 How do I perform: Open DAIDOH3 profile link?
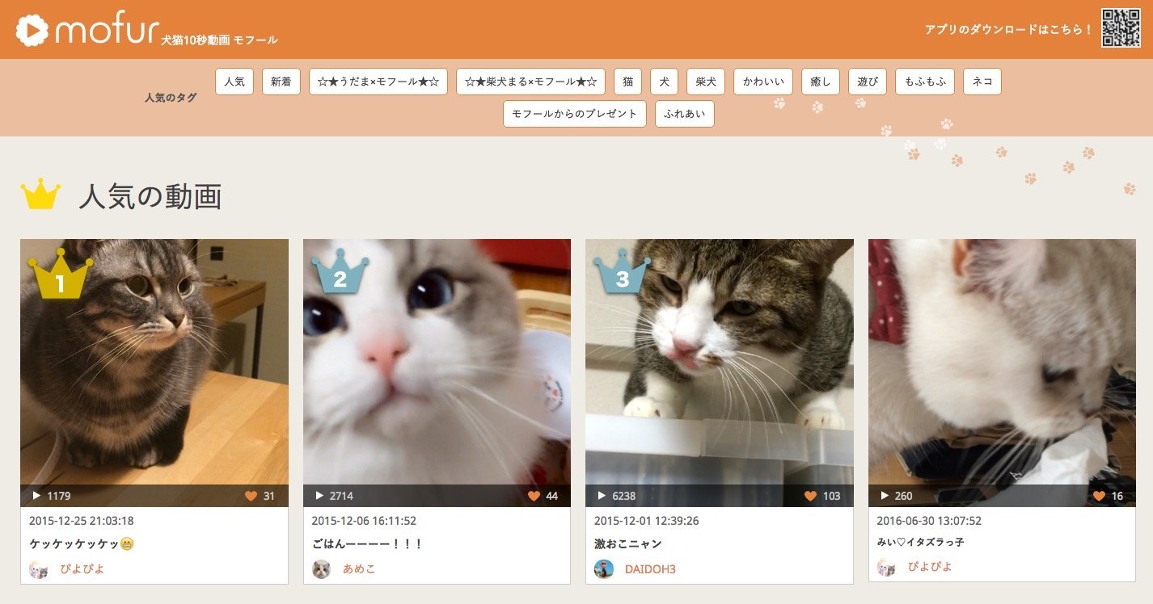point(650,569)
